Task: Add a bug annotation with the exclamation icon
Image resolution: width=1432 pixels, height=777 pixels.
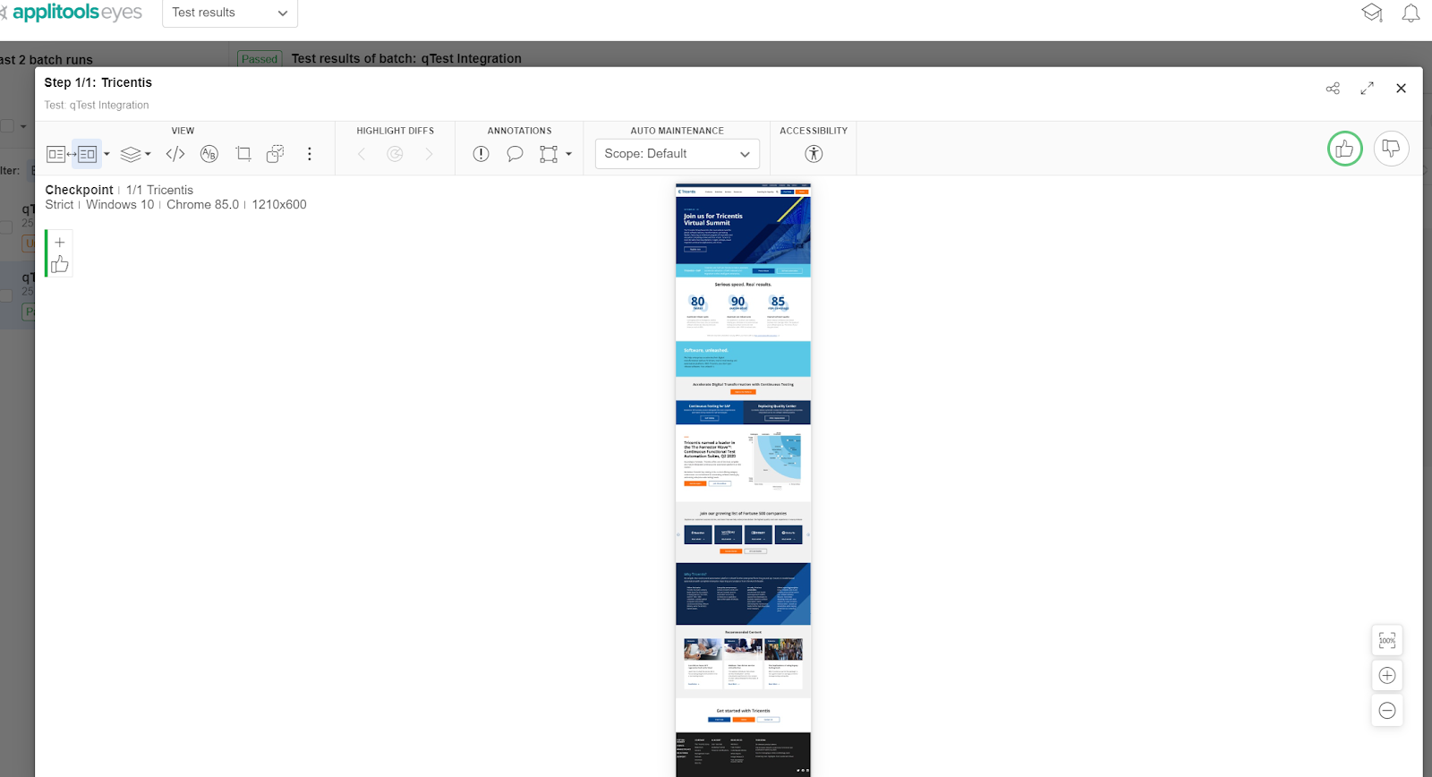Action: (x=481, y=154)
